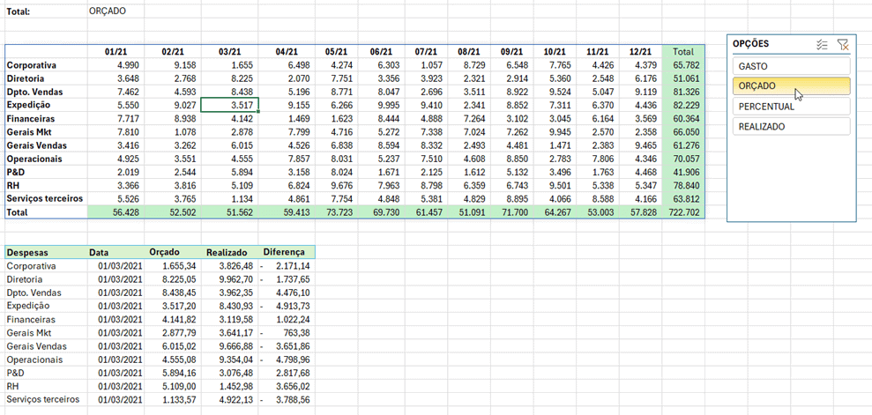The image size is (872, 415).
Task: Click Realizado value 4.922,13
Action: (x=229, y=399)
